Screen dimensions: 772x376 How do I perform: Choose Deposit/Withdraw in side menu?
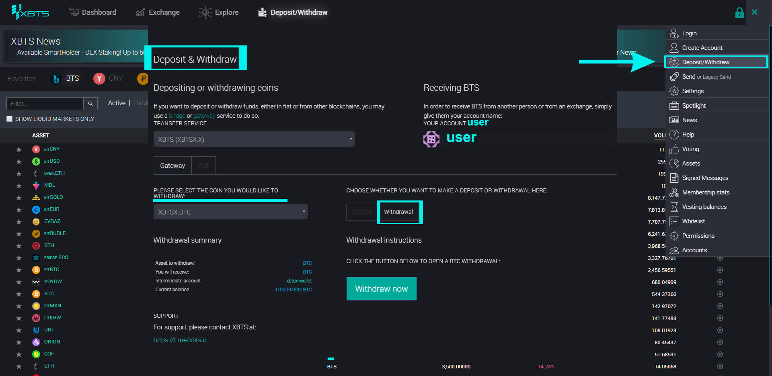(x=717, y=62)
